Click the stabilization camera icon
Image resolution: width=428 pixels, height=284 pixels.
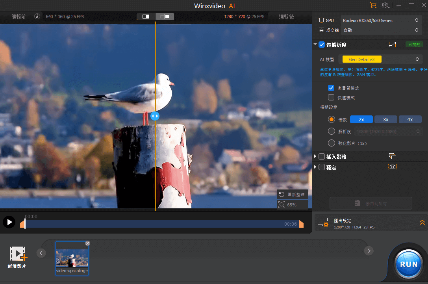click(x=393, y=167)
